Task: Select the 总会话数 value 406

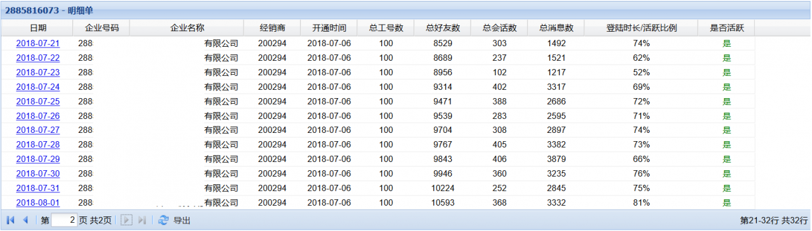Action: 499,159
